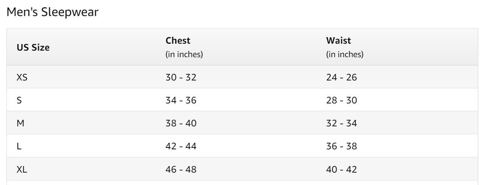The height and width of the screenshot is (185, 486).
Task: Click waist value 40 - 42
Action: pyautogui.click(x=341, y=169)
